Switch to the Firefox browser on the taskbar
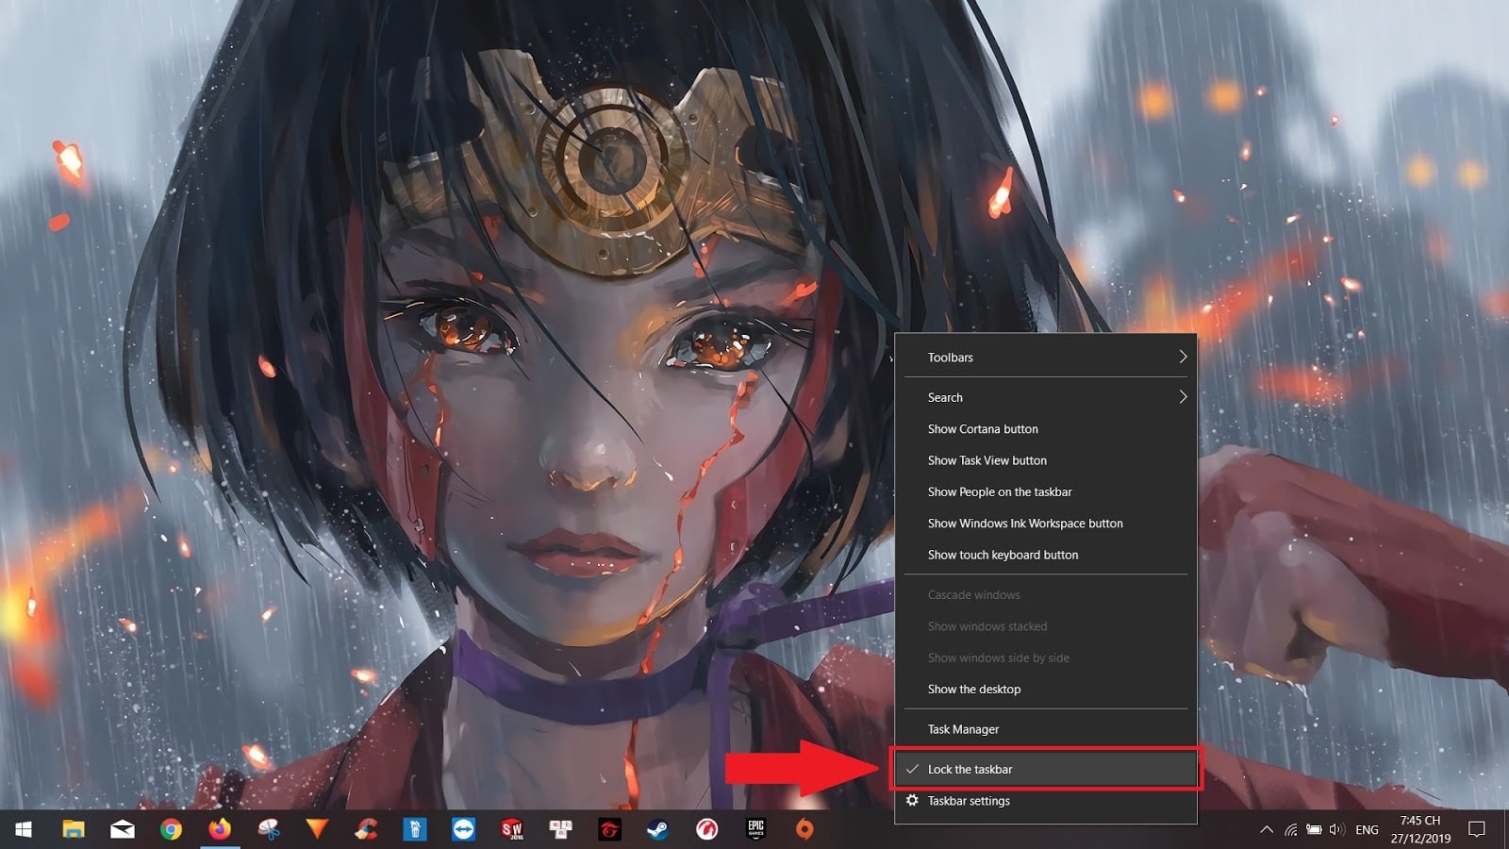The height and width of the screenshot is (849, 1509). pos(220,829)
